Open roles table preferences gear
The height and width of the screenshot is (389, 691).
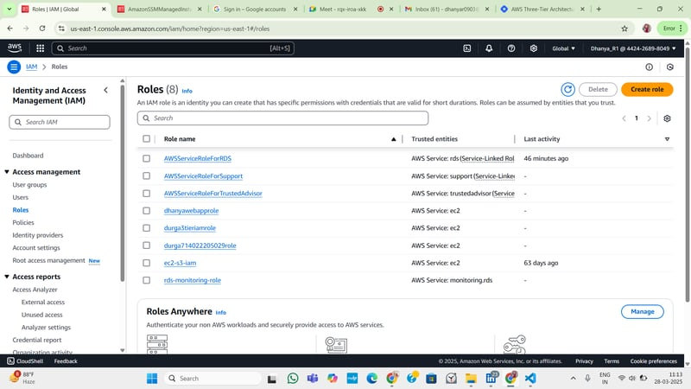coord(667,118)
